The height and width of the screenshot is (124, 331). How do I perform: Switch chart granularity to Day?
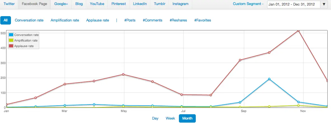[x=155, y=118]
